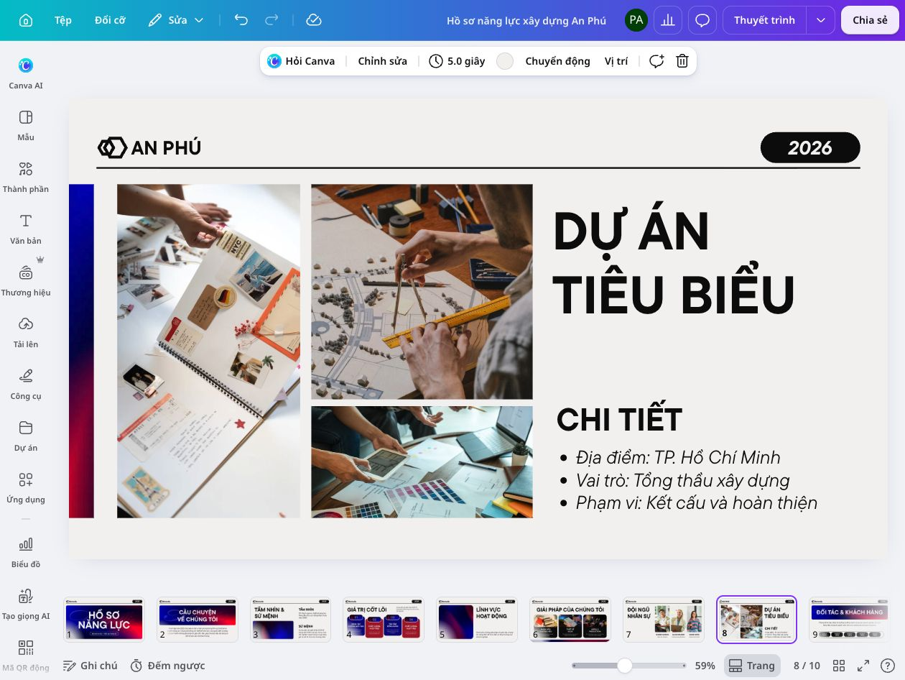
Task: Adjust the zoom slider handle
Action: (625, 666)
